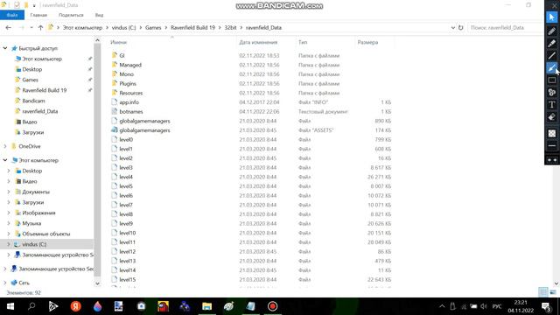The image size is (560, 315).
Task: Switch to details view layout
Action: pyautogui.click(x=543, y=292)
